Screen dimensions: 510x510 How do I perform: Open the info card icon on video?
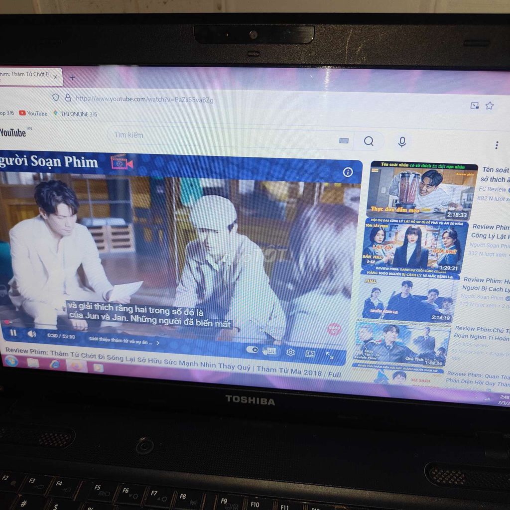coord(348,172)
